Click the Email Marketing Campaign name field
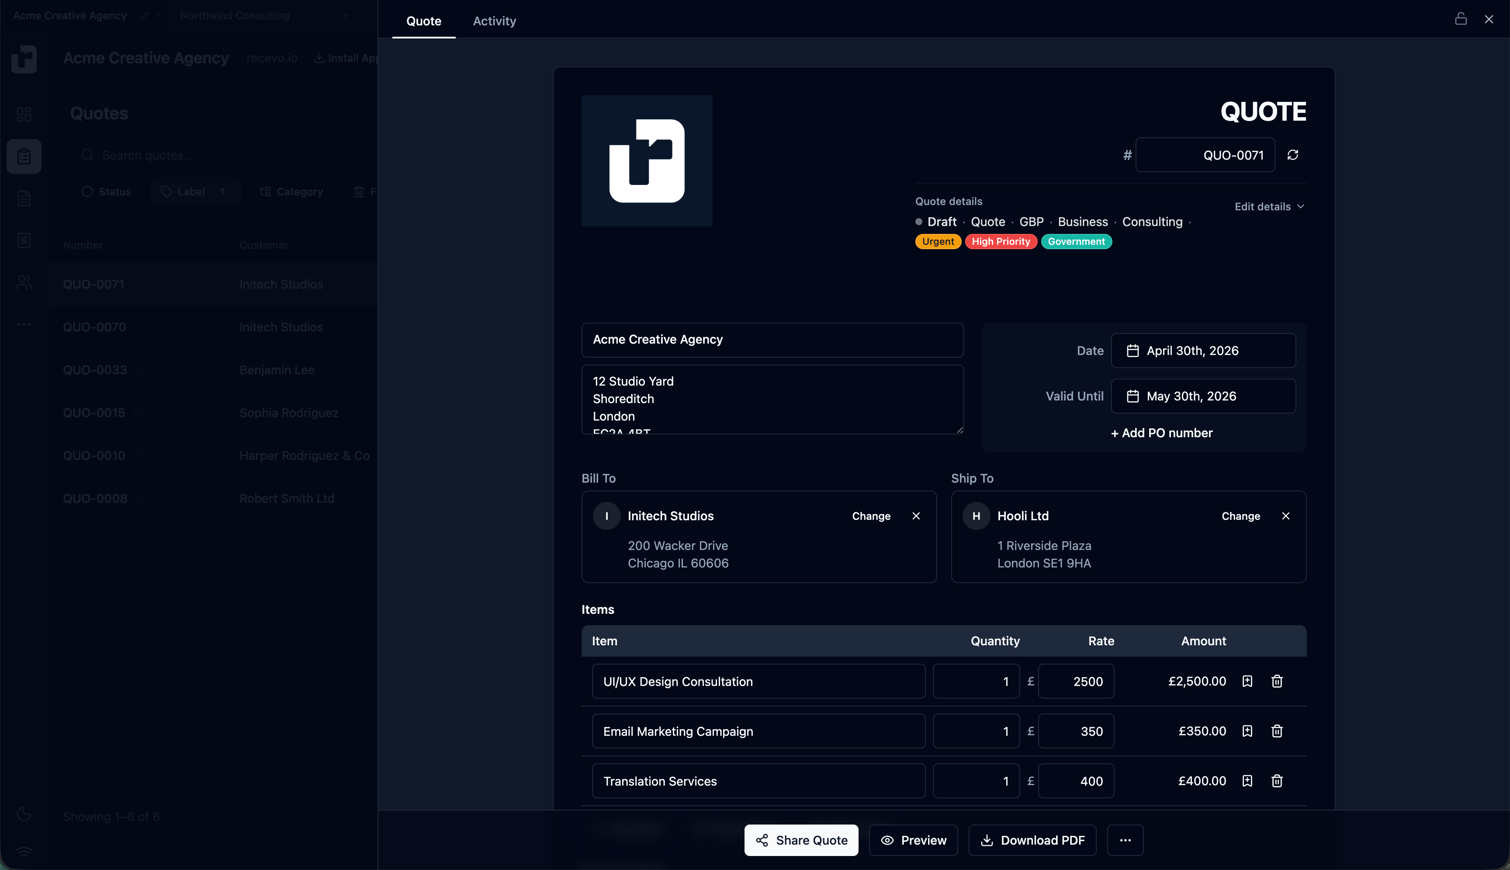Image resolution: width=1510 pixels, height=870 pixels. [758, 731]
